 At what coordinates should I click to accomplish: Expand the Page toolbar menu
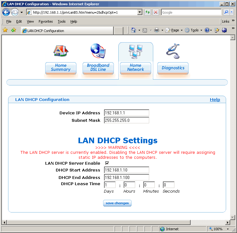point(173,30)
